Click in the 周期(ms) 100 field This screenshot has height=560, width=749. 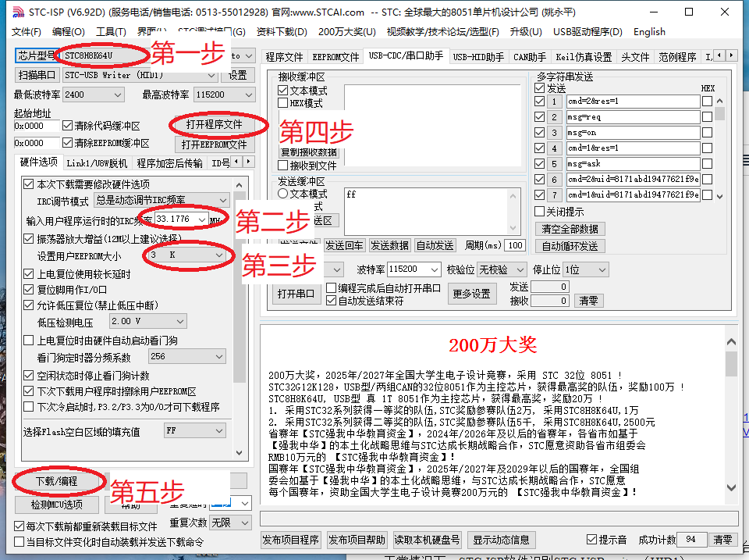(x=514, y=245)
